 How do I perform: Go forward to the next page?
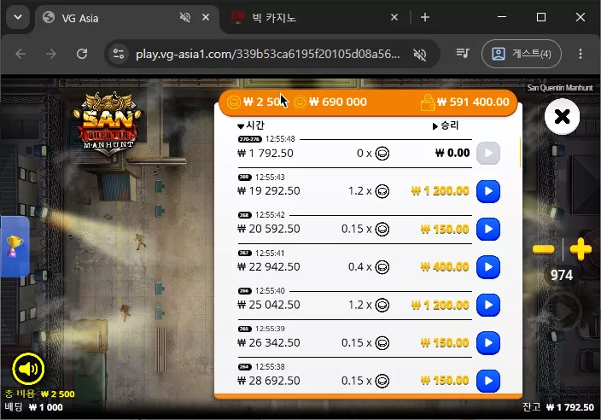coord(51,54)
